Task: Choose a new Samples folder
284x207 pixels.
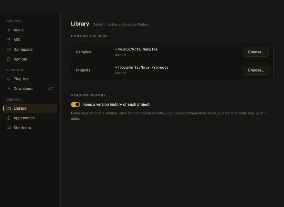Action: (x=256, y=52)
